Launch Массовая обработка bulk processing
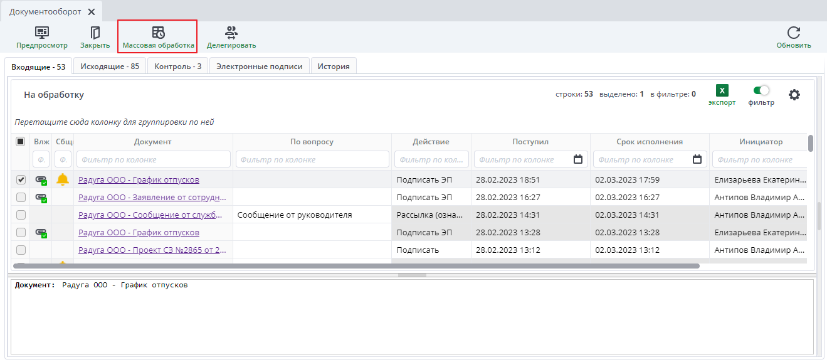This screenshot has height=362, width=827. [158, 38]
